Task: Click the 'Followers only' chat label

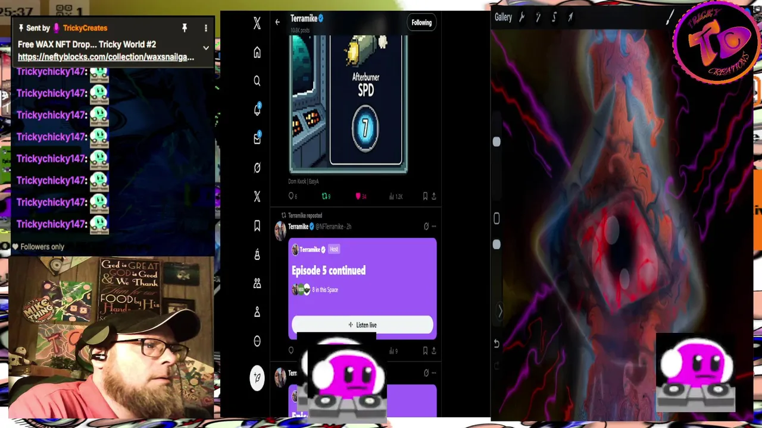Action: click(42, 247)
